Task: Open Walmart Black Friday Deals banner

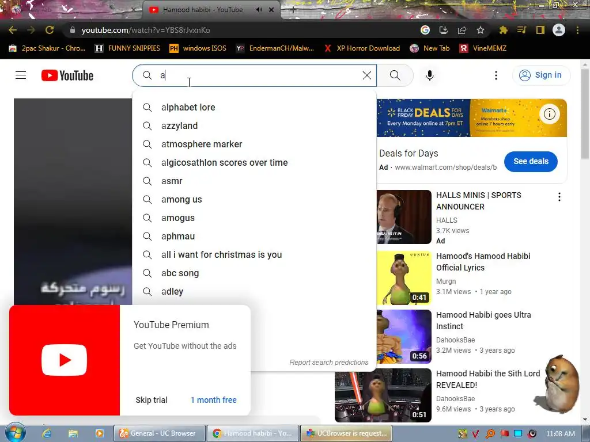Action: tap(471, 118)
